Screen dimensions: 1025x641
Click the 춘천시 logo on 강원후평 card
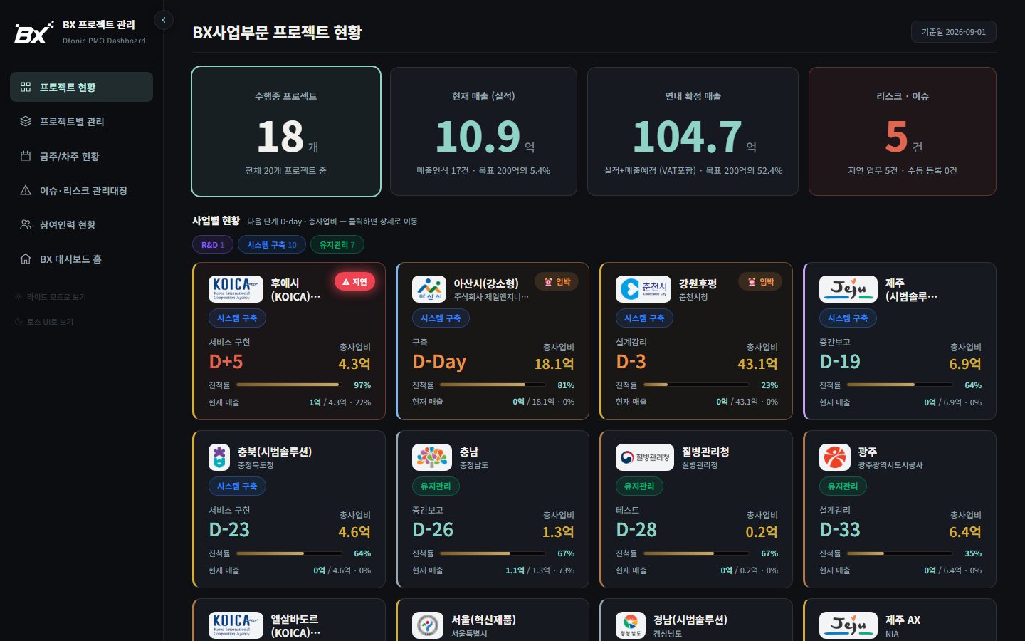(643, 289)
